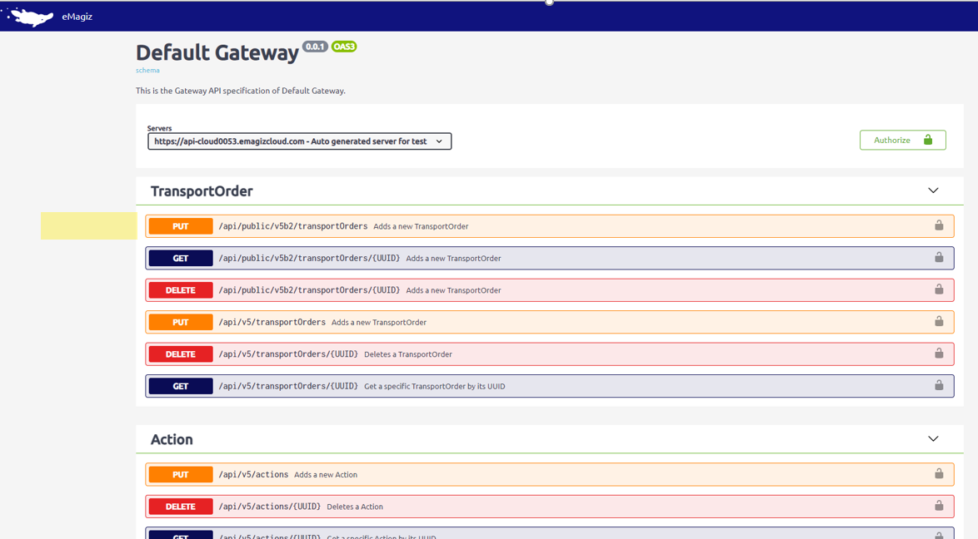Collapse the TransportOrder section
This screenshot has width=978, height=539.
pyautogui.click(x=933, y=190)
